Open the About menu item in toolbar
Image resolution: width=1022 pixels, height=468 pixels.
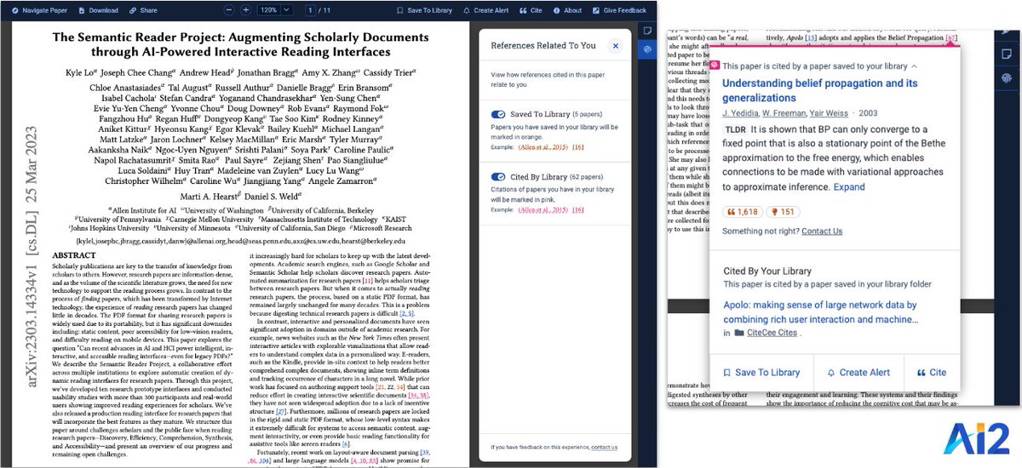point(566,10)
